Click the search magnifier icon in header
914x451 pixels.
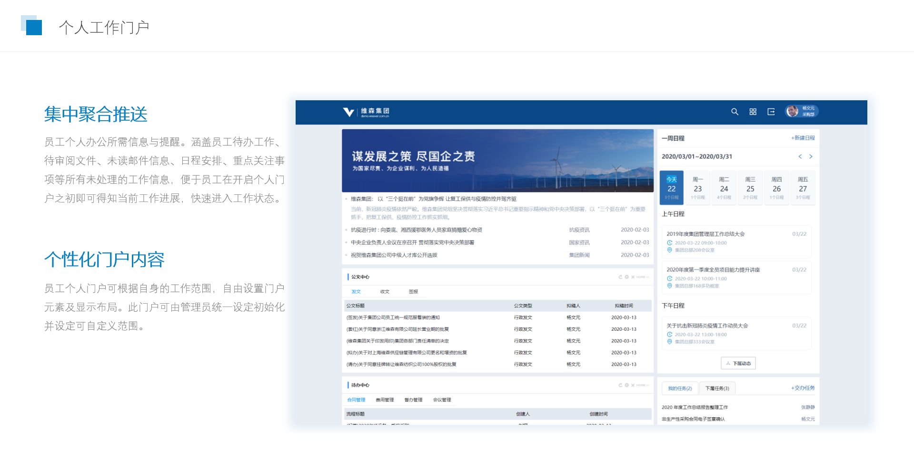coord(735,112)
